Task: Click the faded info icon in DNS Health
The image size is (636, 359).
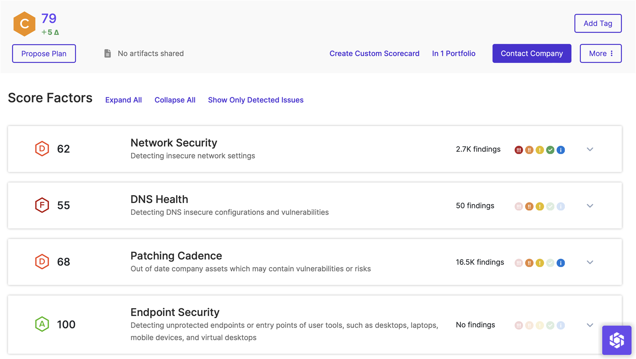Action: point(560,206)
